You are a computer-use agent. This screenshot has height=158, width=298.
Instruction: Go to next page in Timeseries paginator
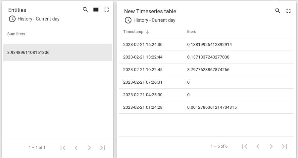click(271, 146)
